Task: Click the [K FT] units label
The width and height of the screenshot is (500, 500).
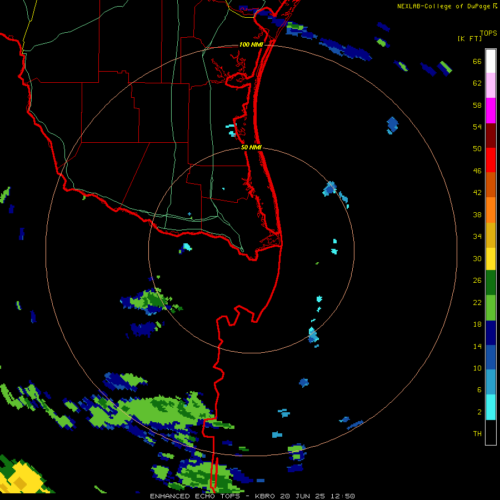Action: [469, 38]
